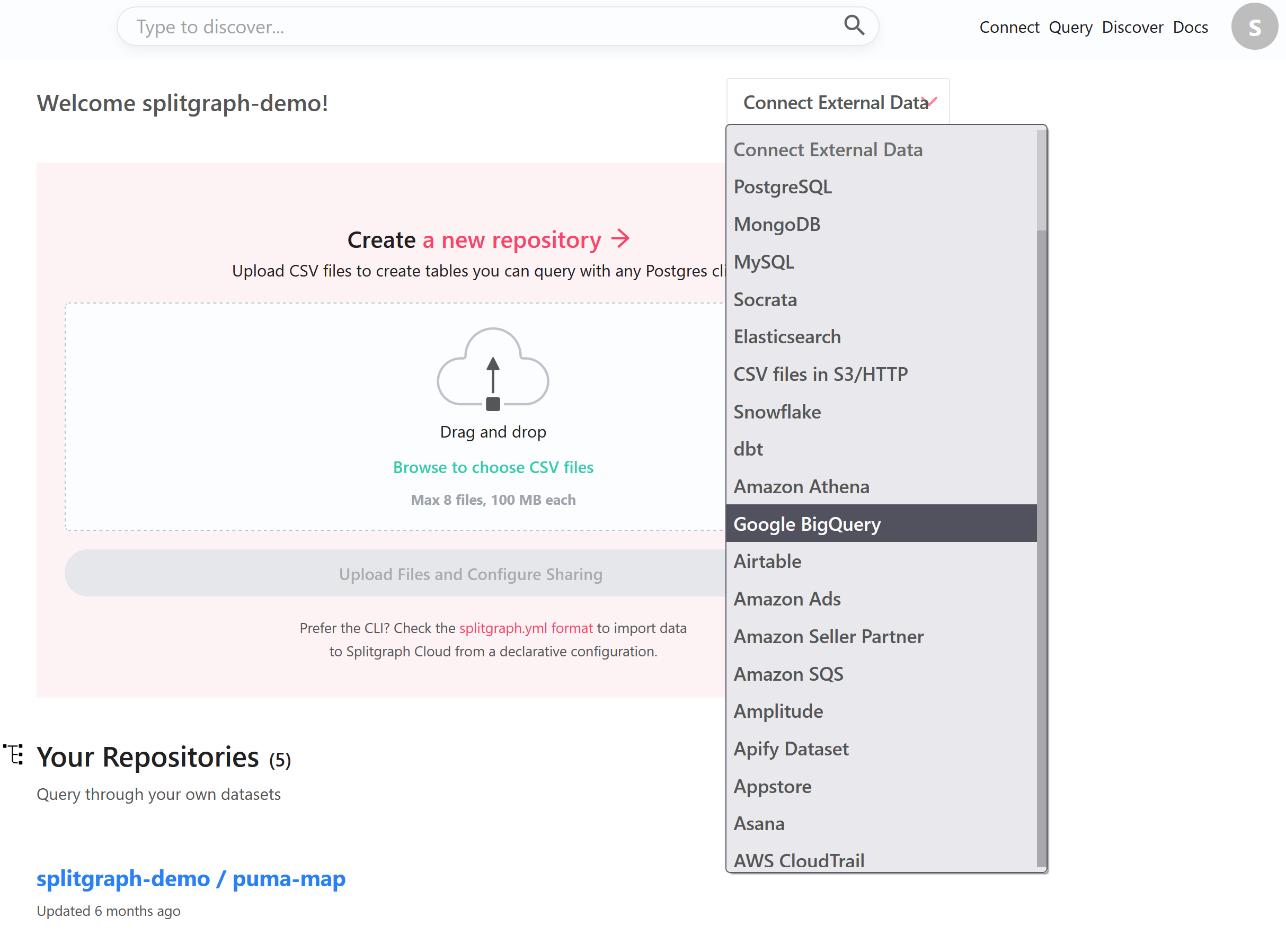Viewport: 1286px width, 944px height.
Task: Select MongoDB from external data list
Action: 778,224
